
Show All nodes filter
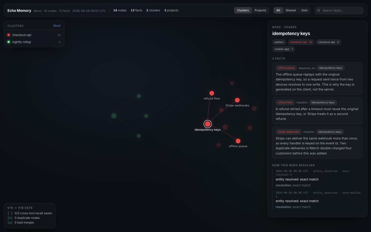tap(278, 10)
